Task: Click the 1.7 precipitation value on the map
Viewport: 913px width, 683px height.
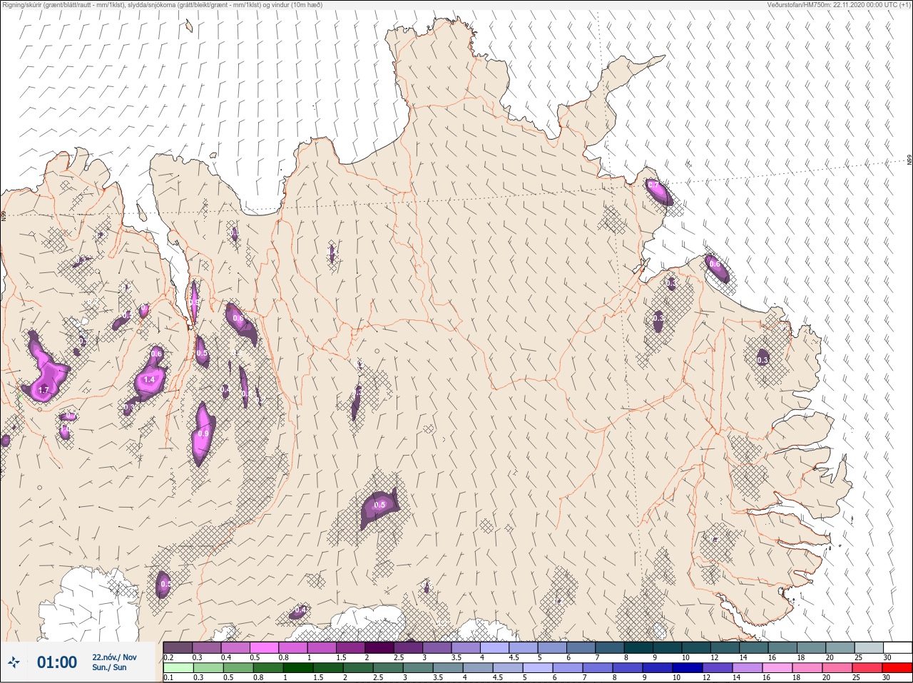Action: [x=44, y=390]
